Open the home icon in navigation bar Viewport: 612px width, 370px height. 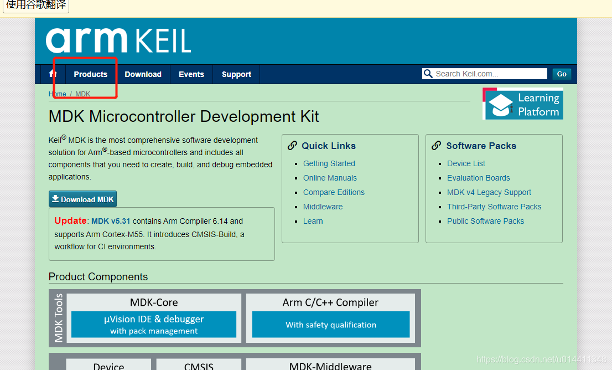pos(53,74)
